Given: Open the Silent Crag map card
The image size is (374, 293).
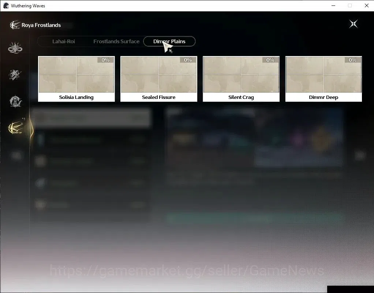Looking at the screenshot, I should point(241,79).
